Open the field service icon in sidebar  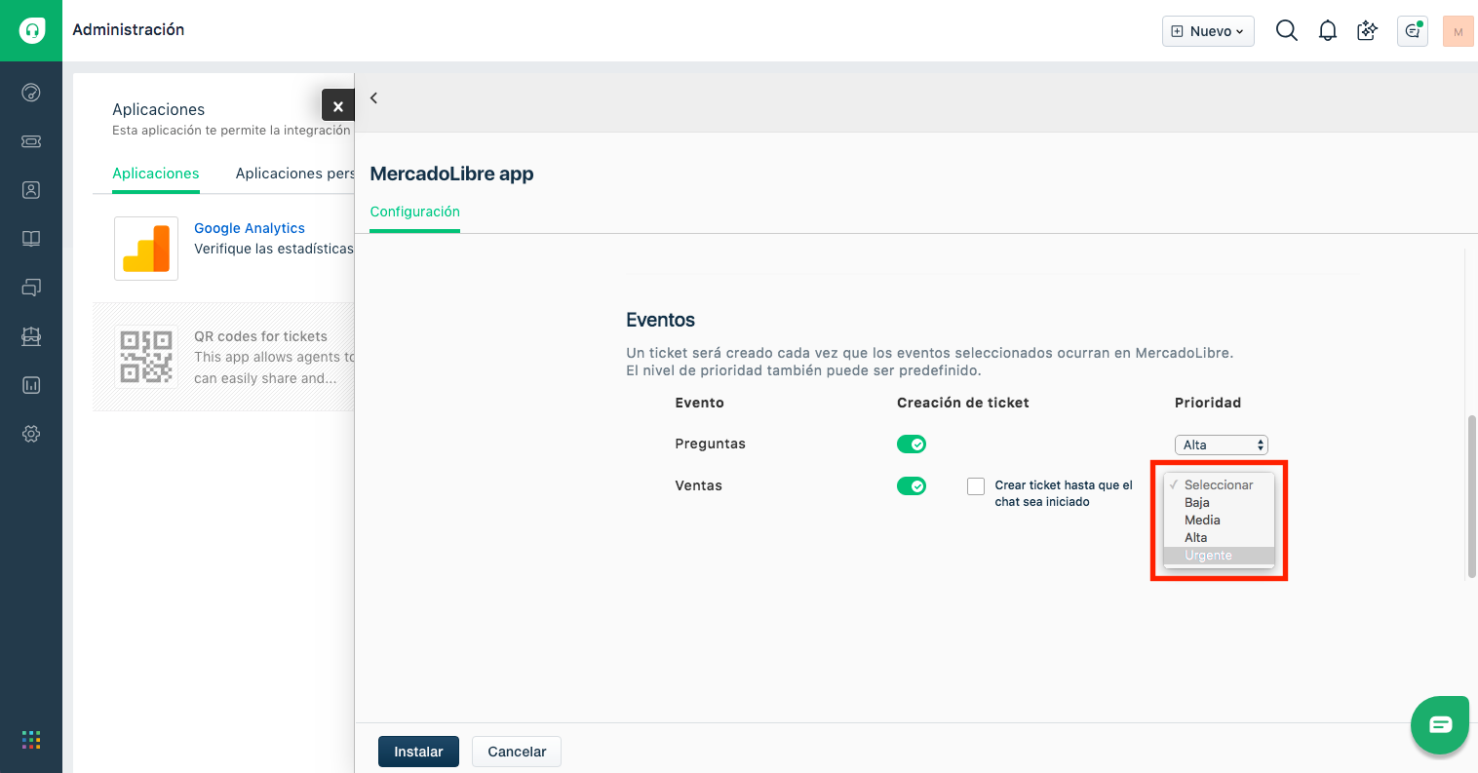31,336
